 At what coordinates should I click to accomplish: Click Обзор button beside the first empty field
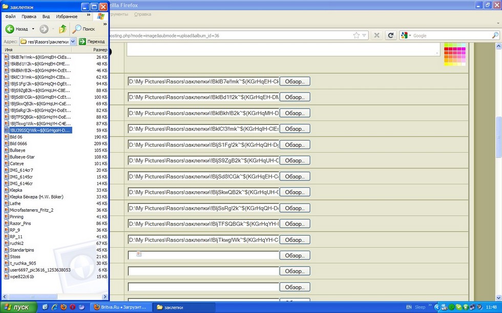click(295, 255)
